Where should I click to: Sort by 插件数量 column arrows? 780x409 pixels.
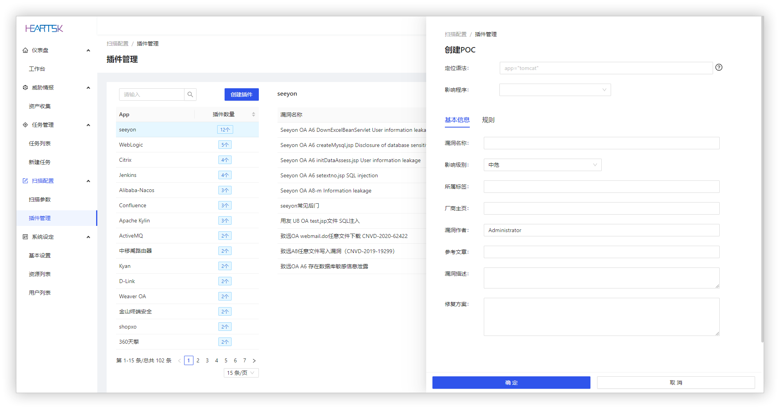coord(253,114)
